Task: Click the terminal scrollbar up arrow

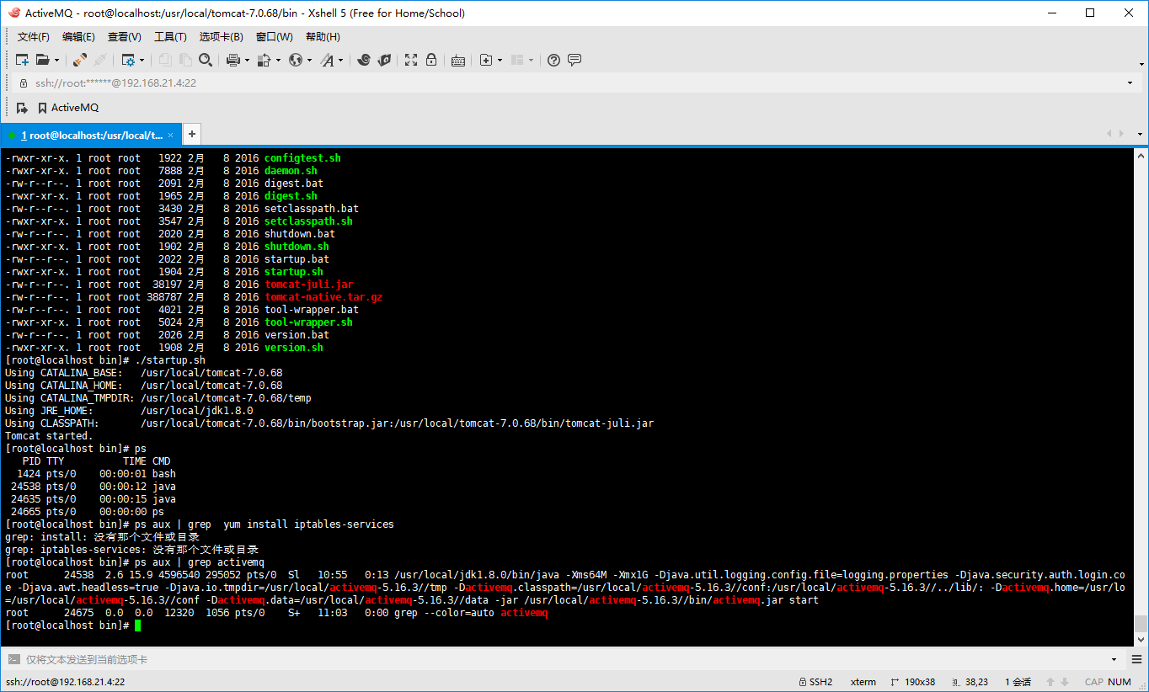Action: [1141, 156]
